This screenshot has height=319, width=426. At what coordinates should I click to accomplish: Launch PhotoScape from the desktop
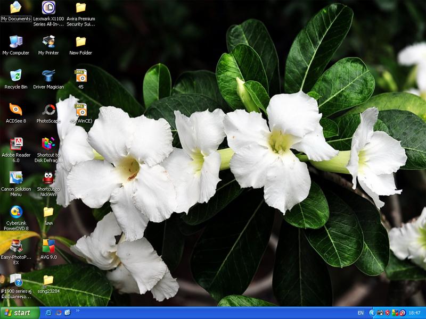click(48, 110)
